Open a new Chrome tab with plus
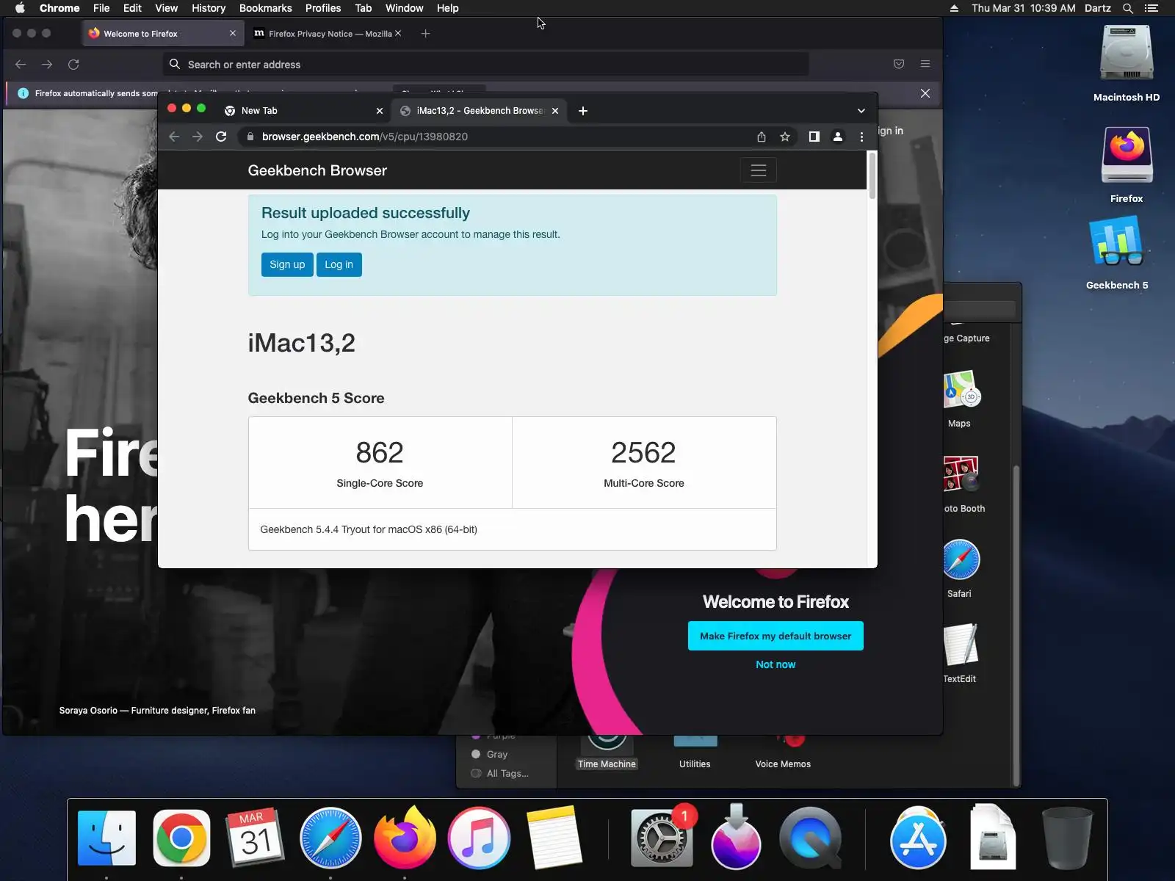1175x881 pixels. [583, 111]
